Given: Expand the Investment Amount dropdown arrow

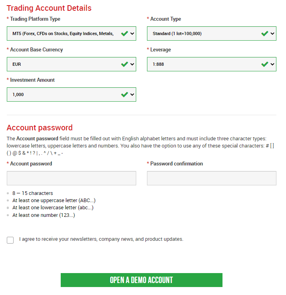Looking at the screenshot, I should (132, 94).
